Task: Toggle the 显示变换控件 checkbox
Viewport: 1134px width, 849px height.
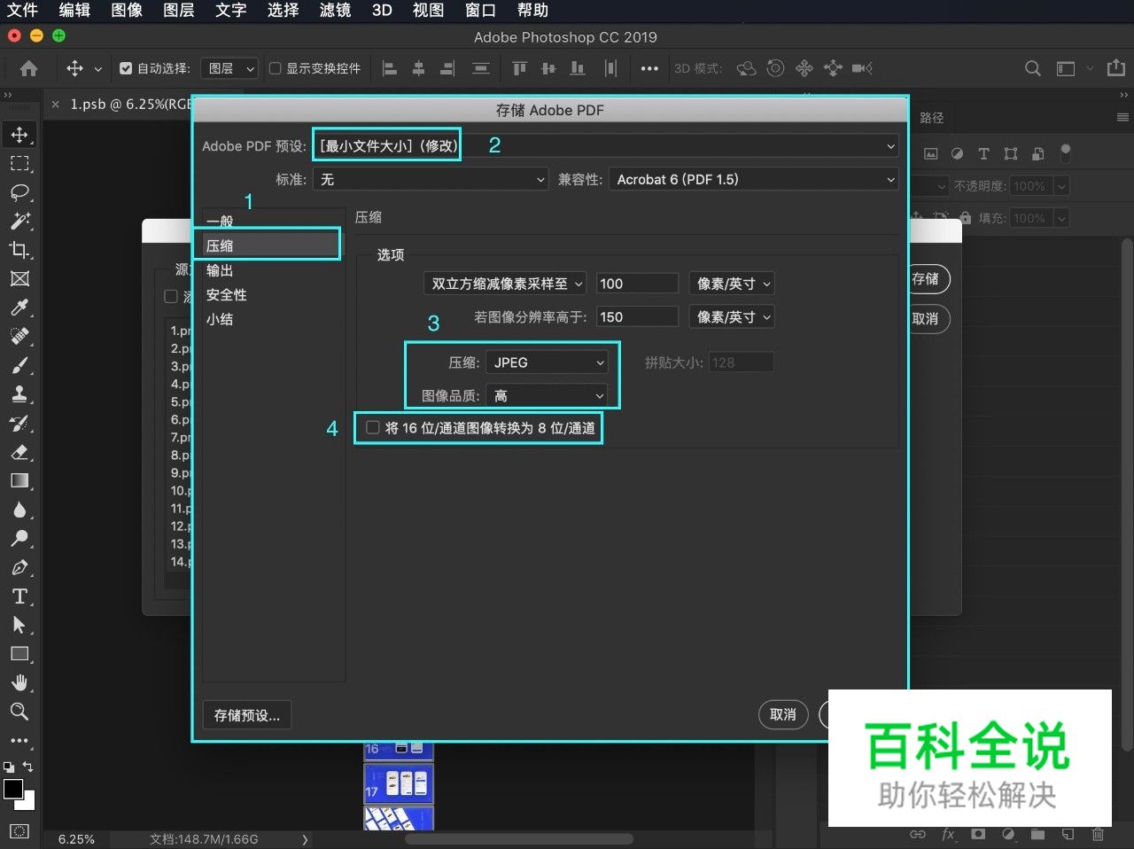Action: pyautogui.click(x=275, y=68)
